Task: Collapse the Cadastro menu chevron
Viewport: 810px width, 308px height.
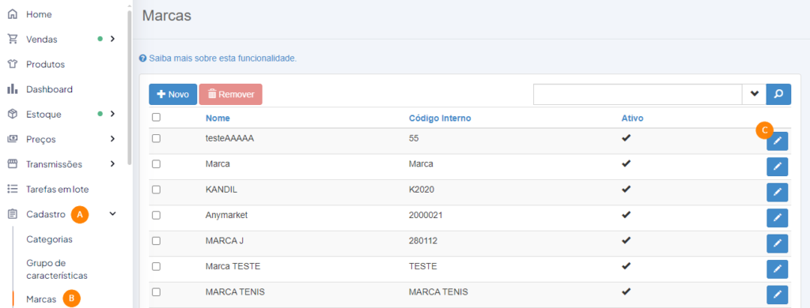Action: 113,214
